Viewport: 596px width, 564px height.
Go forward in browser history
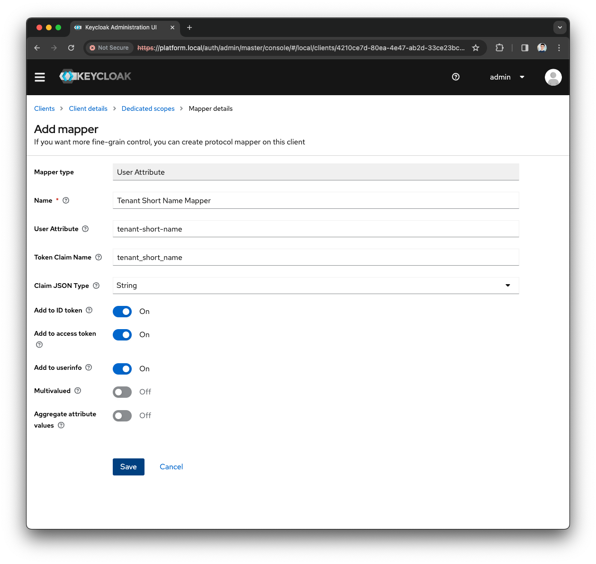54,48
